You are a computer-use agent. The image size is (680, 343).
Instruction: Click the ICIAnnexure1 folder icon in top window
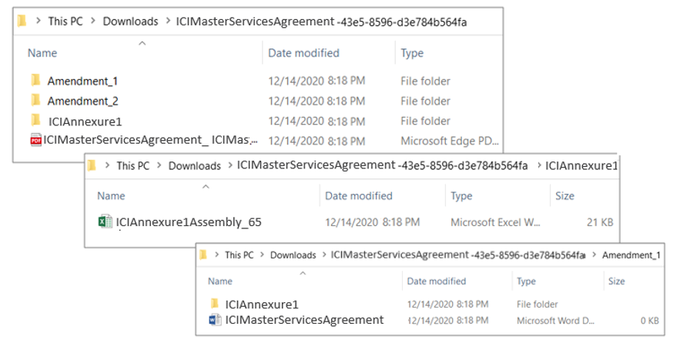35,120
